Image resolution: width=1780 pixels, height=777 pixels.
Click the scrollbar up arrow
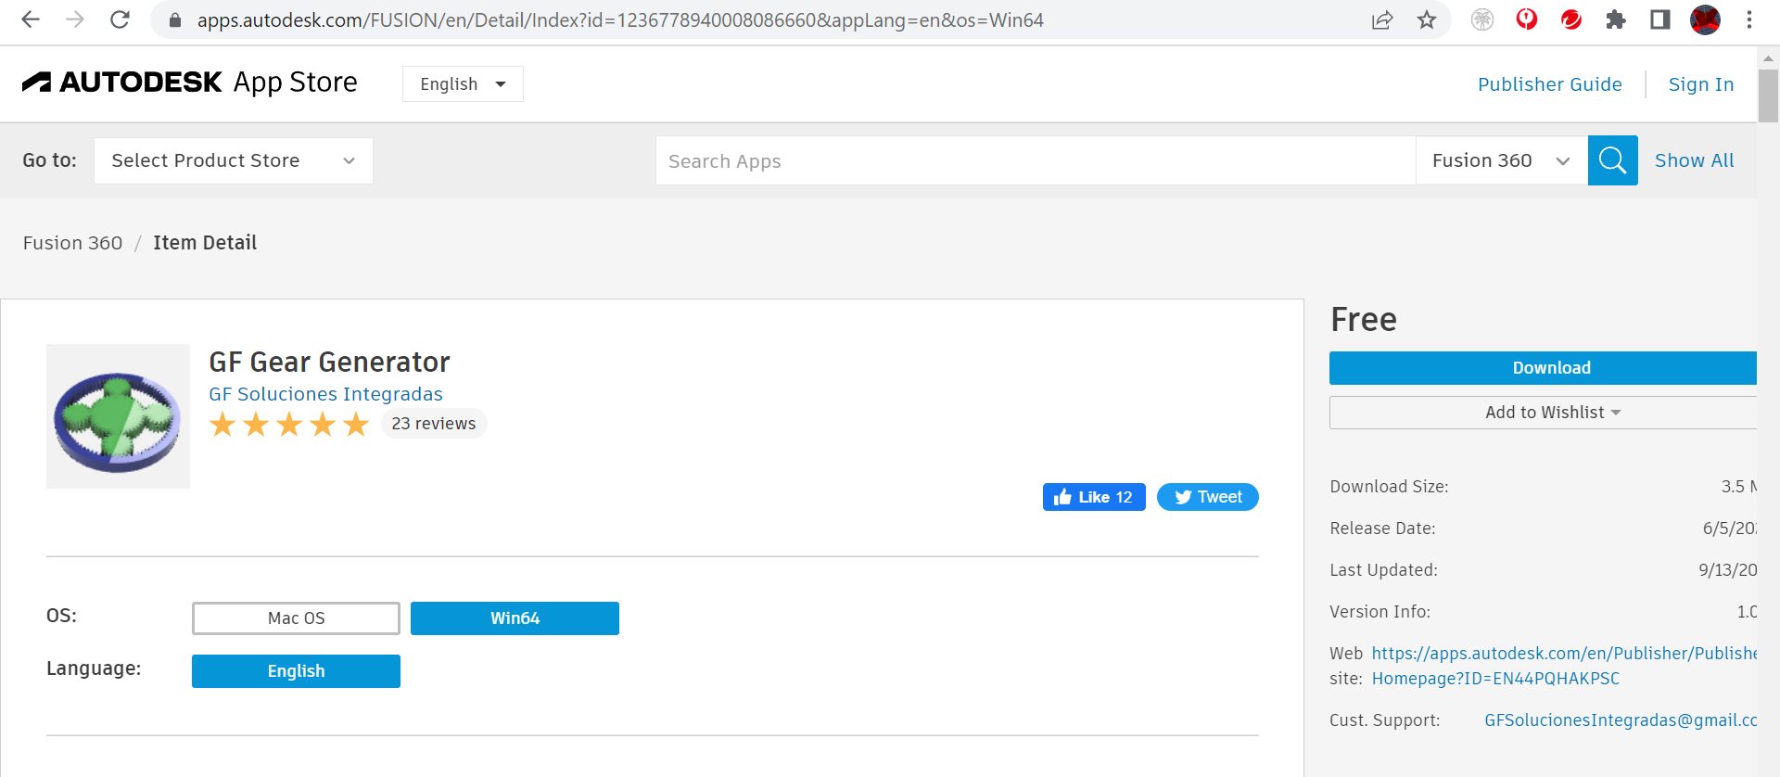pos(1768,57)
